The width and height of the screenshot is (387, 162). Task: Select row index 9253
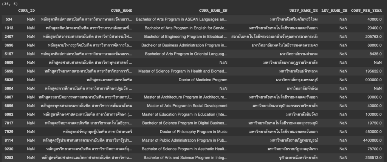(9, 157)
